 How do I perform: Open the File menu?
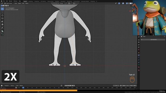pos(4,1)
